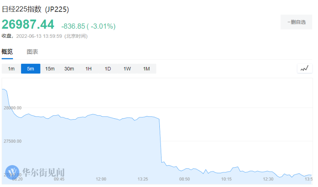Click the 日经225指数 (JP225) title
The image size is (318, 187).
pyautogui.click(x=35, y=9)
